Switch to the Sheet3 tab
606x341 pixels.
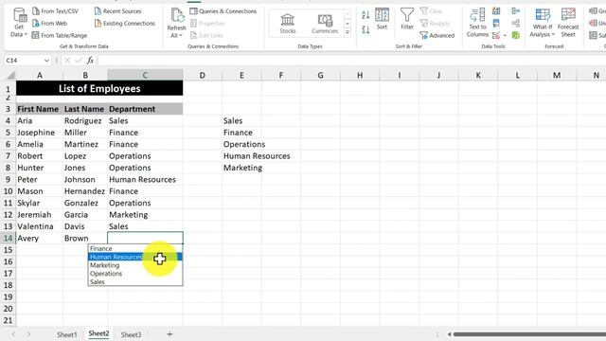[x=131, y=334]
